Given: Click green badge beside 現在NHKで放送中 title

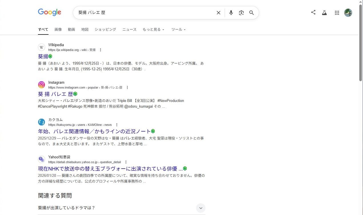Looking at the screenshot, I should [x=185, y=168].
